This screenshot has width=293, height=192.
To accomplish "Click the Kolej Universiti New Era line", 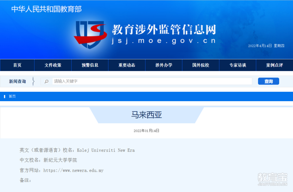I will [x=77, y=150].
